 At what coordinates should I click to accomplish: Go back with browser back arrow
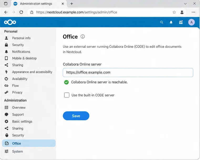[x=6, y=12]
